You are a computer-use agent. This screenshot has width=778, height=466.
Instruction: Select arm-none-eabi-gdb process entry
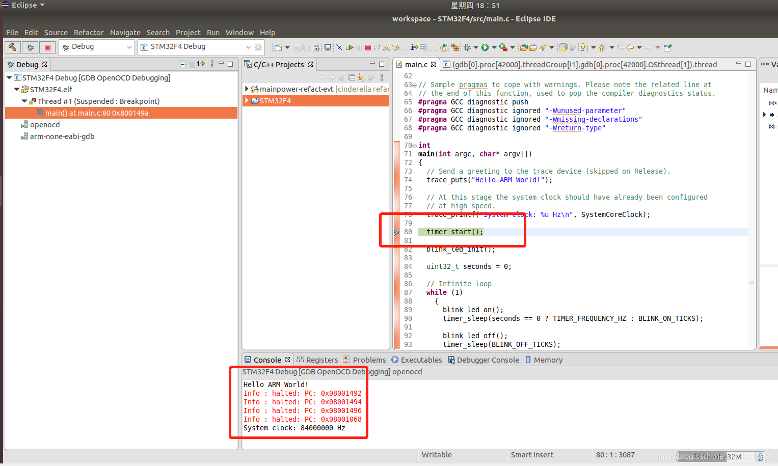pos(58,136)
